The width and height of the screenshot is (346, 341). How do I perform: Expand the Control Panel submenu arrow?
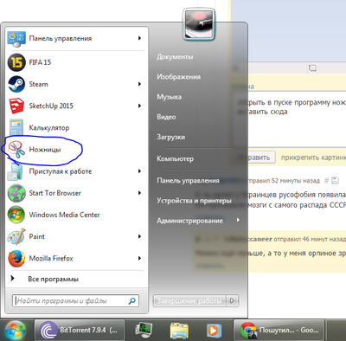(x=139, y=38)
